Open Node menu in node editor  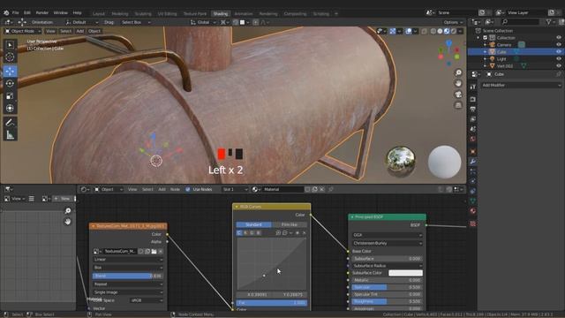175,189
